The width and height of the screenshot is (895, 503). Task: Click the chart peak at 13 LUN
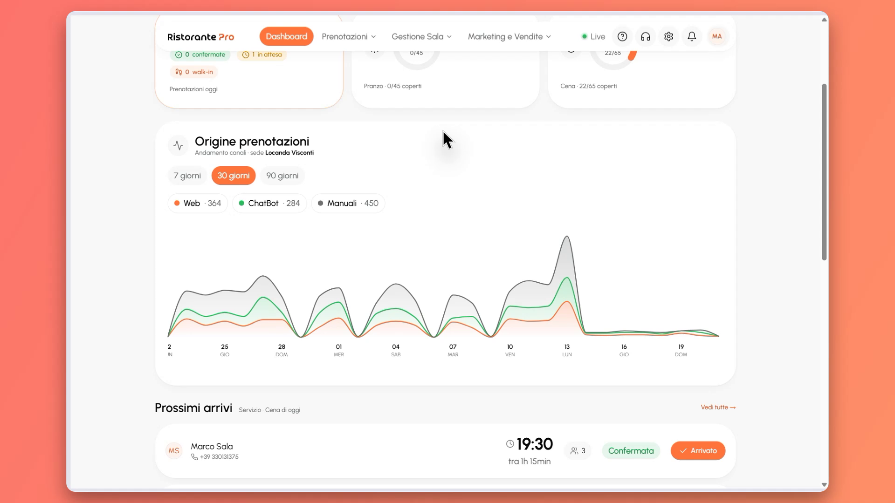pyautogui.click(x=567, y=237)
